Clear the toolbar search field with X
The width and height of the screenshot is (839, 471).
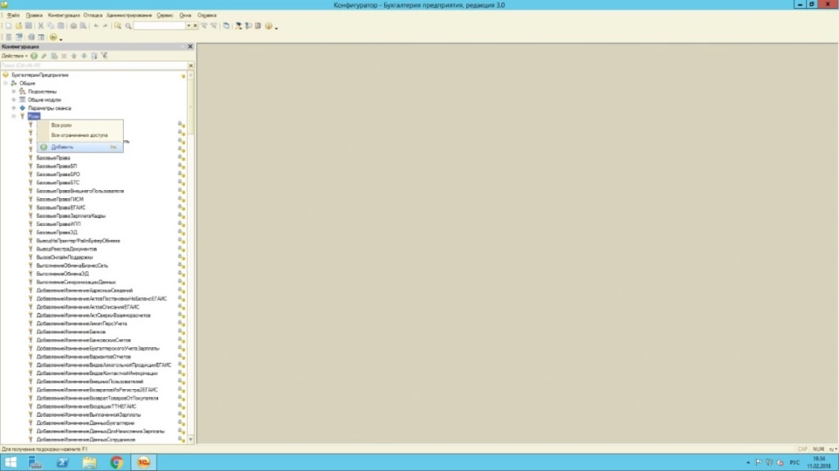tap(195, 25)
